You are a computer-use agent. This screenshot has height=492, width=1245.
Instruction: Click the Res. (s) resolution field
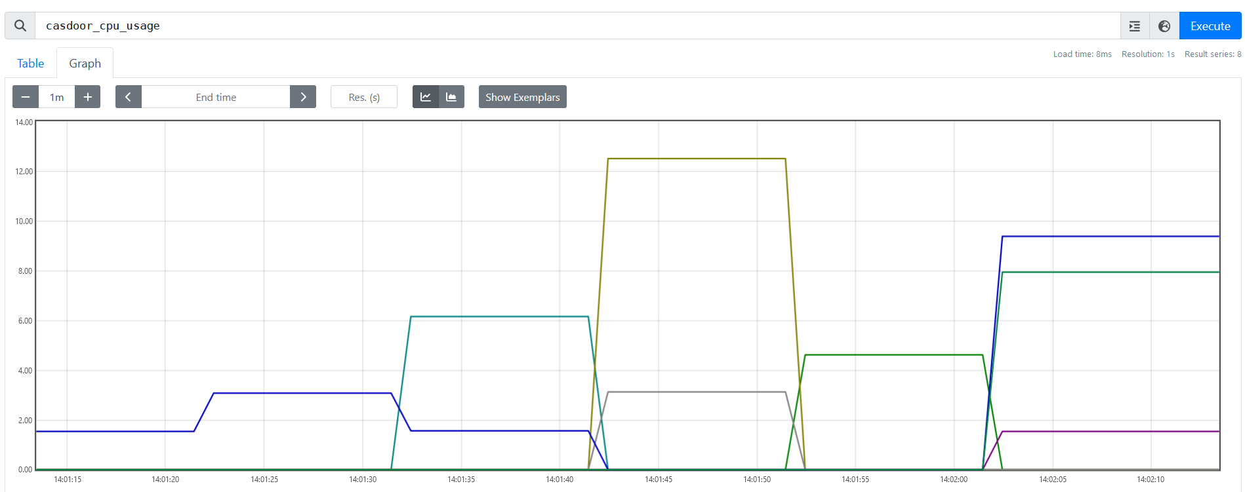[x=364, y=97]
